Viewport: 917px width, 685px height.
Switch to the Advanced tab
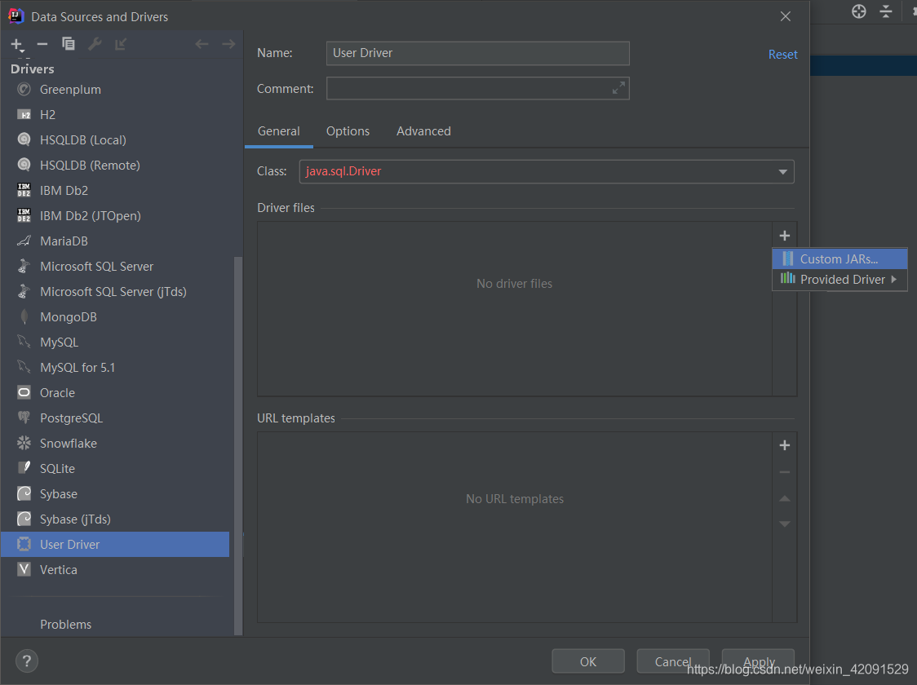[423, 131]
